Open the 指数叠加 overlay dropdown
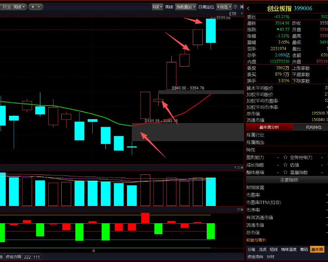 coord(186,7)
